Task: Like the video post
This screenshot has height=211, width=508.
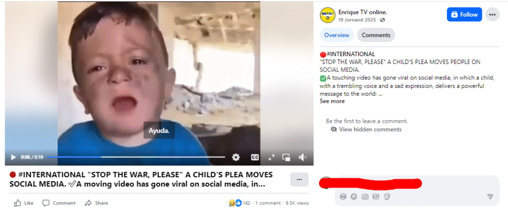Action: tap(24, 203)
